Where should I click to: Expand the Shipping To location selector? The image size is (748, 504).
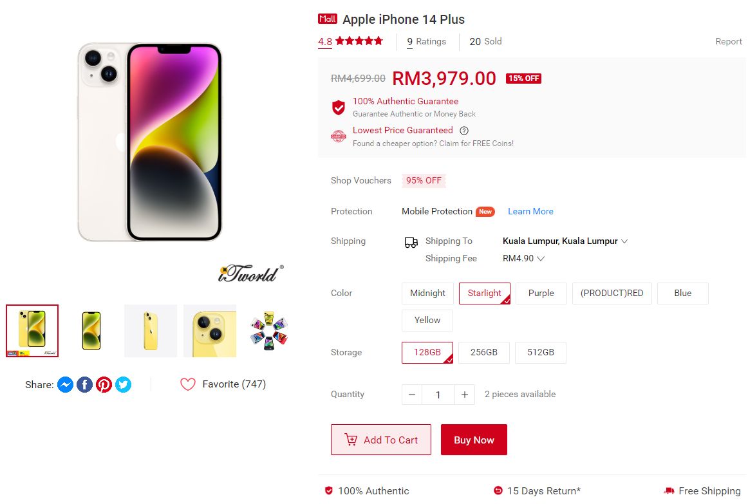(x=565, y=241)
